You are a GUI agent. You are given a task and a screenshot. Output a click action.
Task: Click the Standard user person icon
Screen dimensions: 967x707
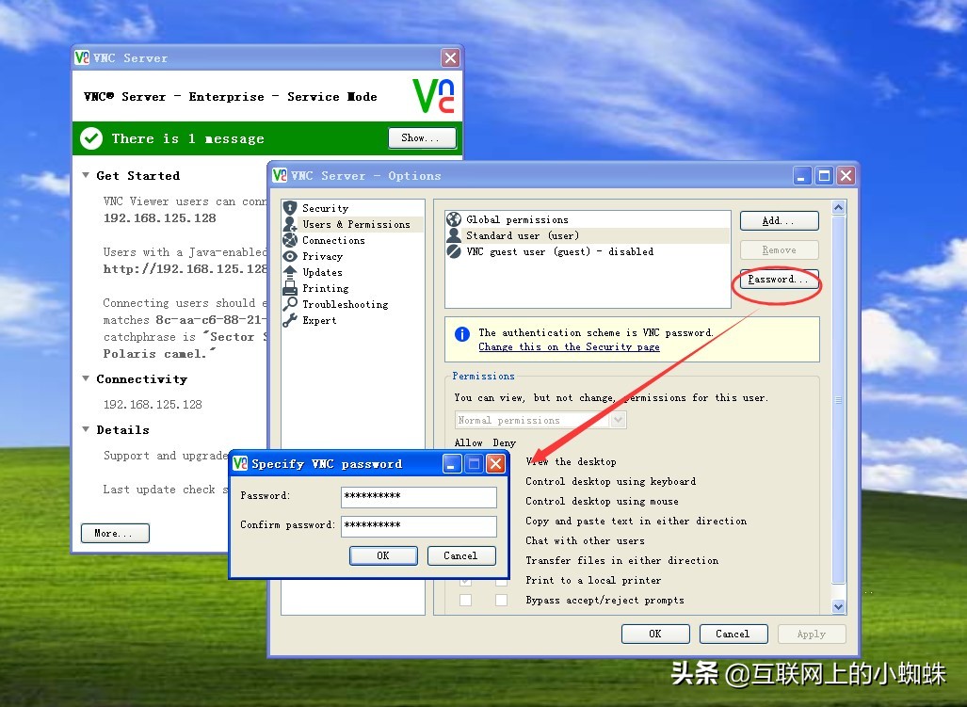[454, 234]
